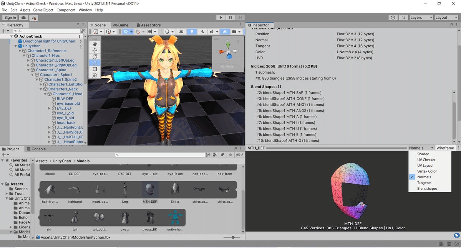Click UnityChan in the Project breadcrumb
Image resolution: width=461 pixels, height=248 pixels.
point(62,161)
